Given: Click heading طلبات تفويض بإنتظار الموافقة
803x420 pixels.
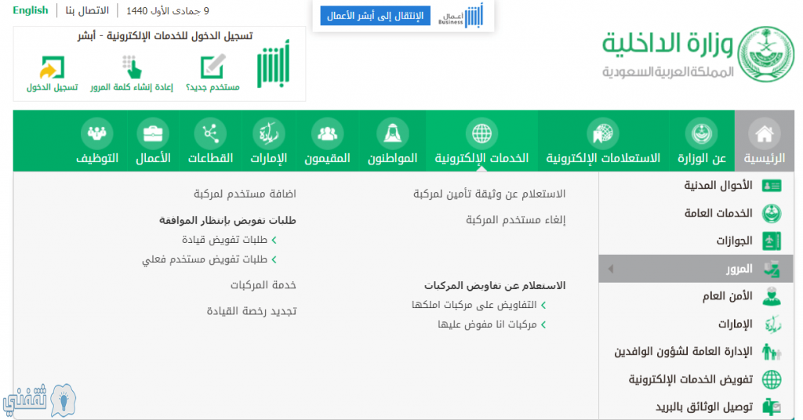Looking at the screenshot, I should click(227, 220).
